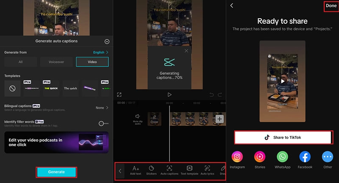Open the Add text tool
This screenshot has height=183, width=339.
click(x=136, y=170)
